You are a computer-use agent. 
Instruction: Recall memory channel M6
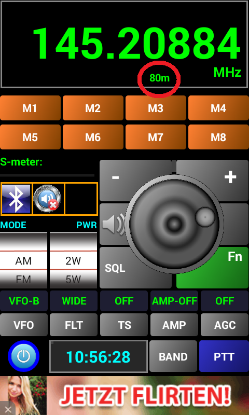[93, 137]
